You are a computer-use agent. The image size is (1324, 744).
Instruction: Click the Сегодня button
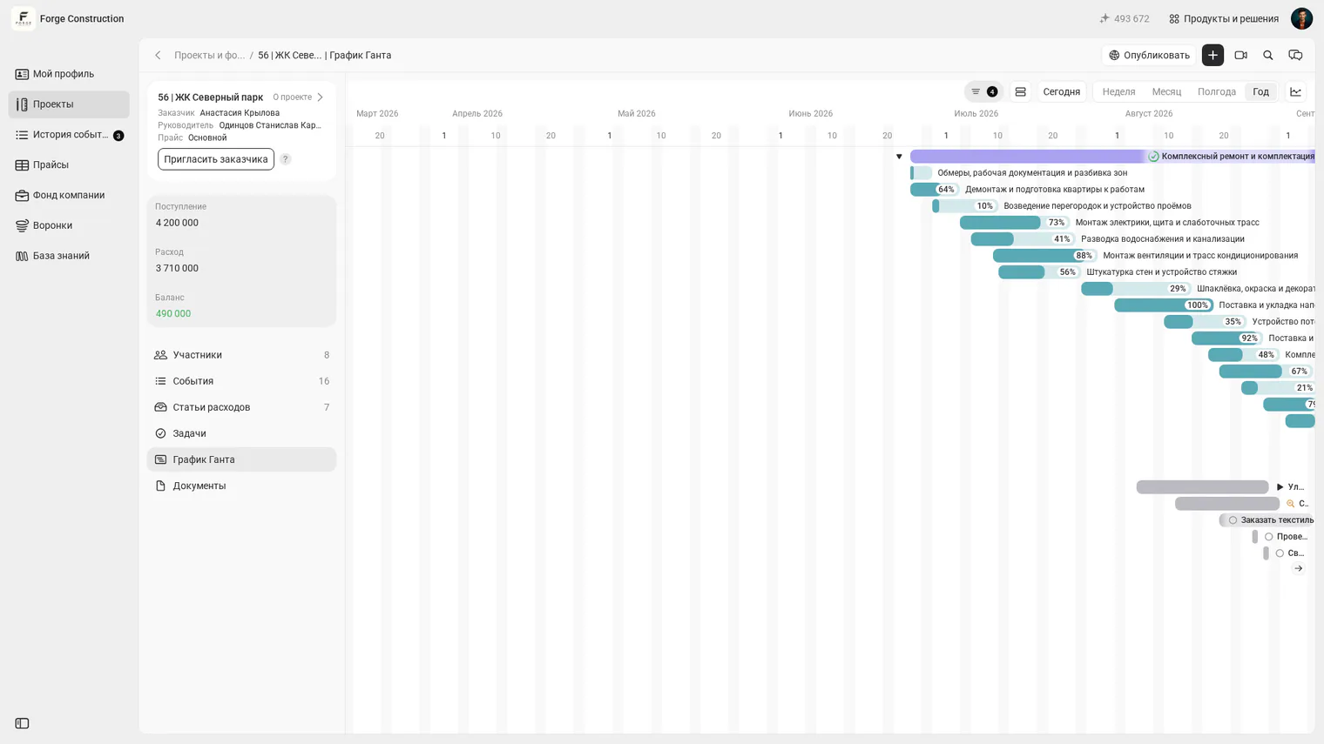[x=1062, y=91]
